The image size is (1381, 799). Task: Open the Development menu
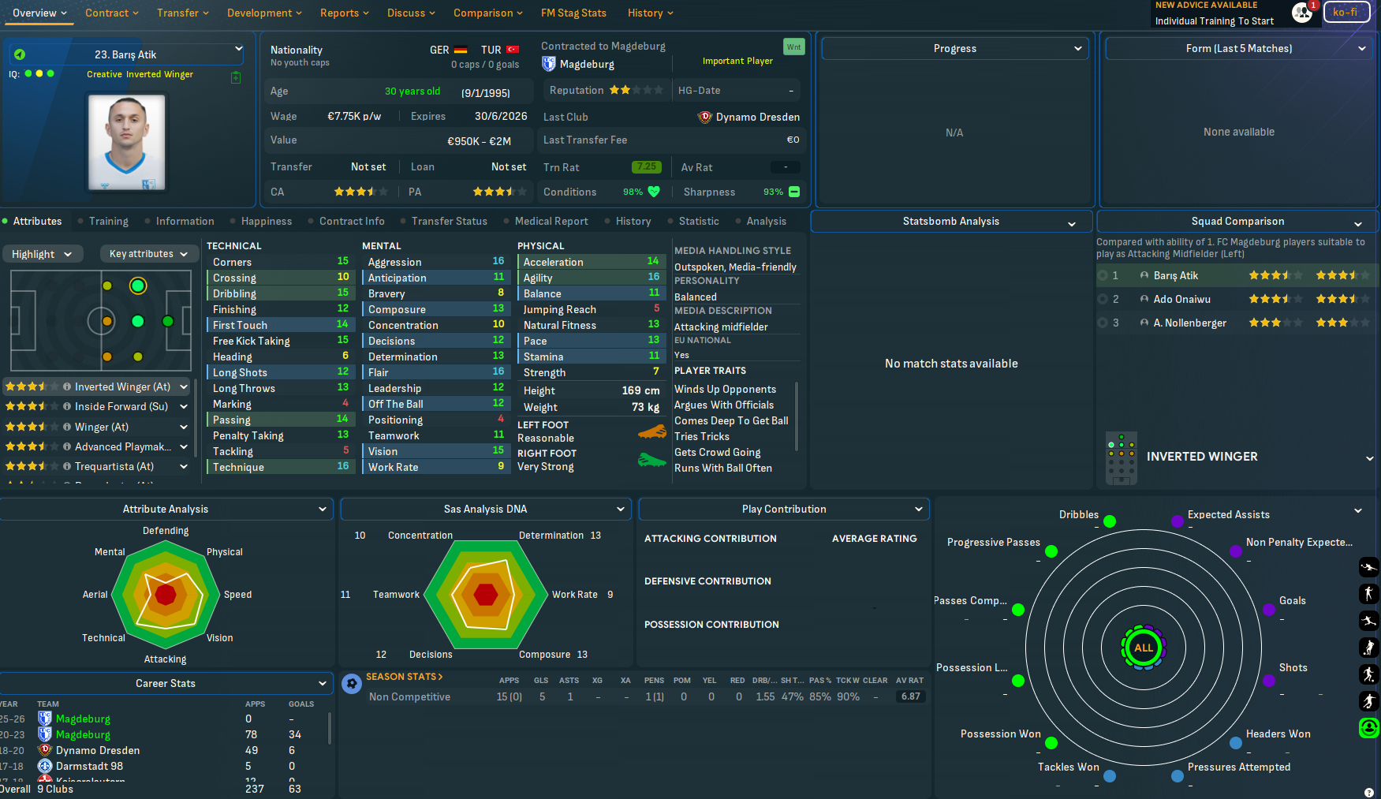pos(264,13)
